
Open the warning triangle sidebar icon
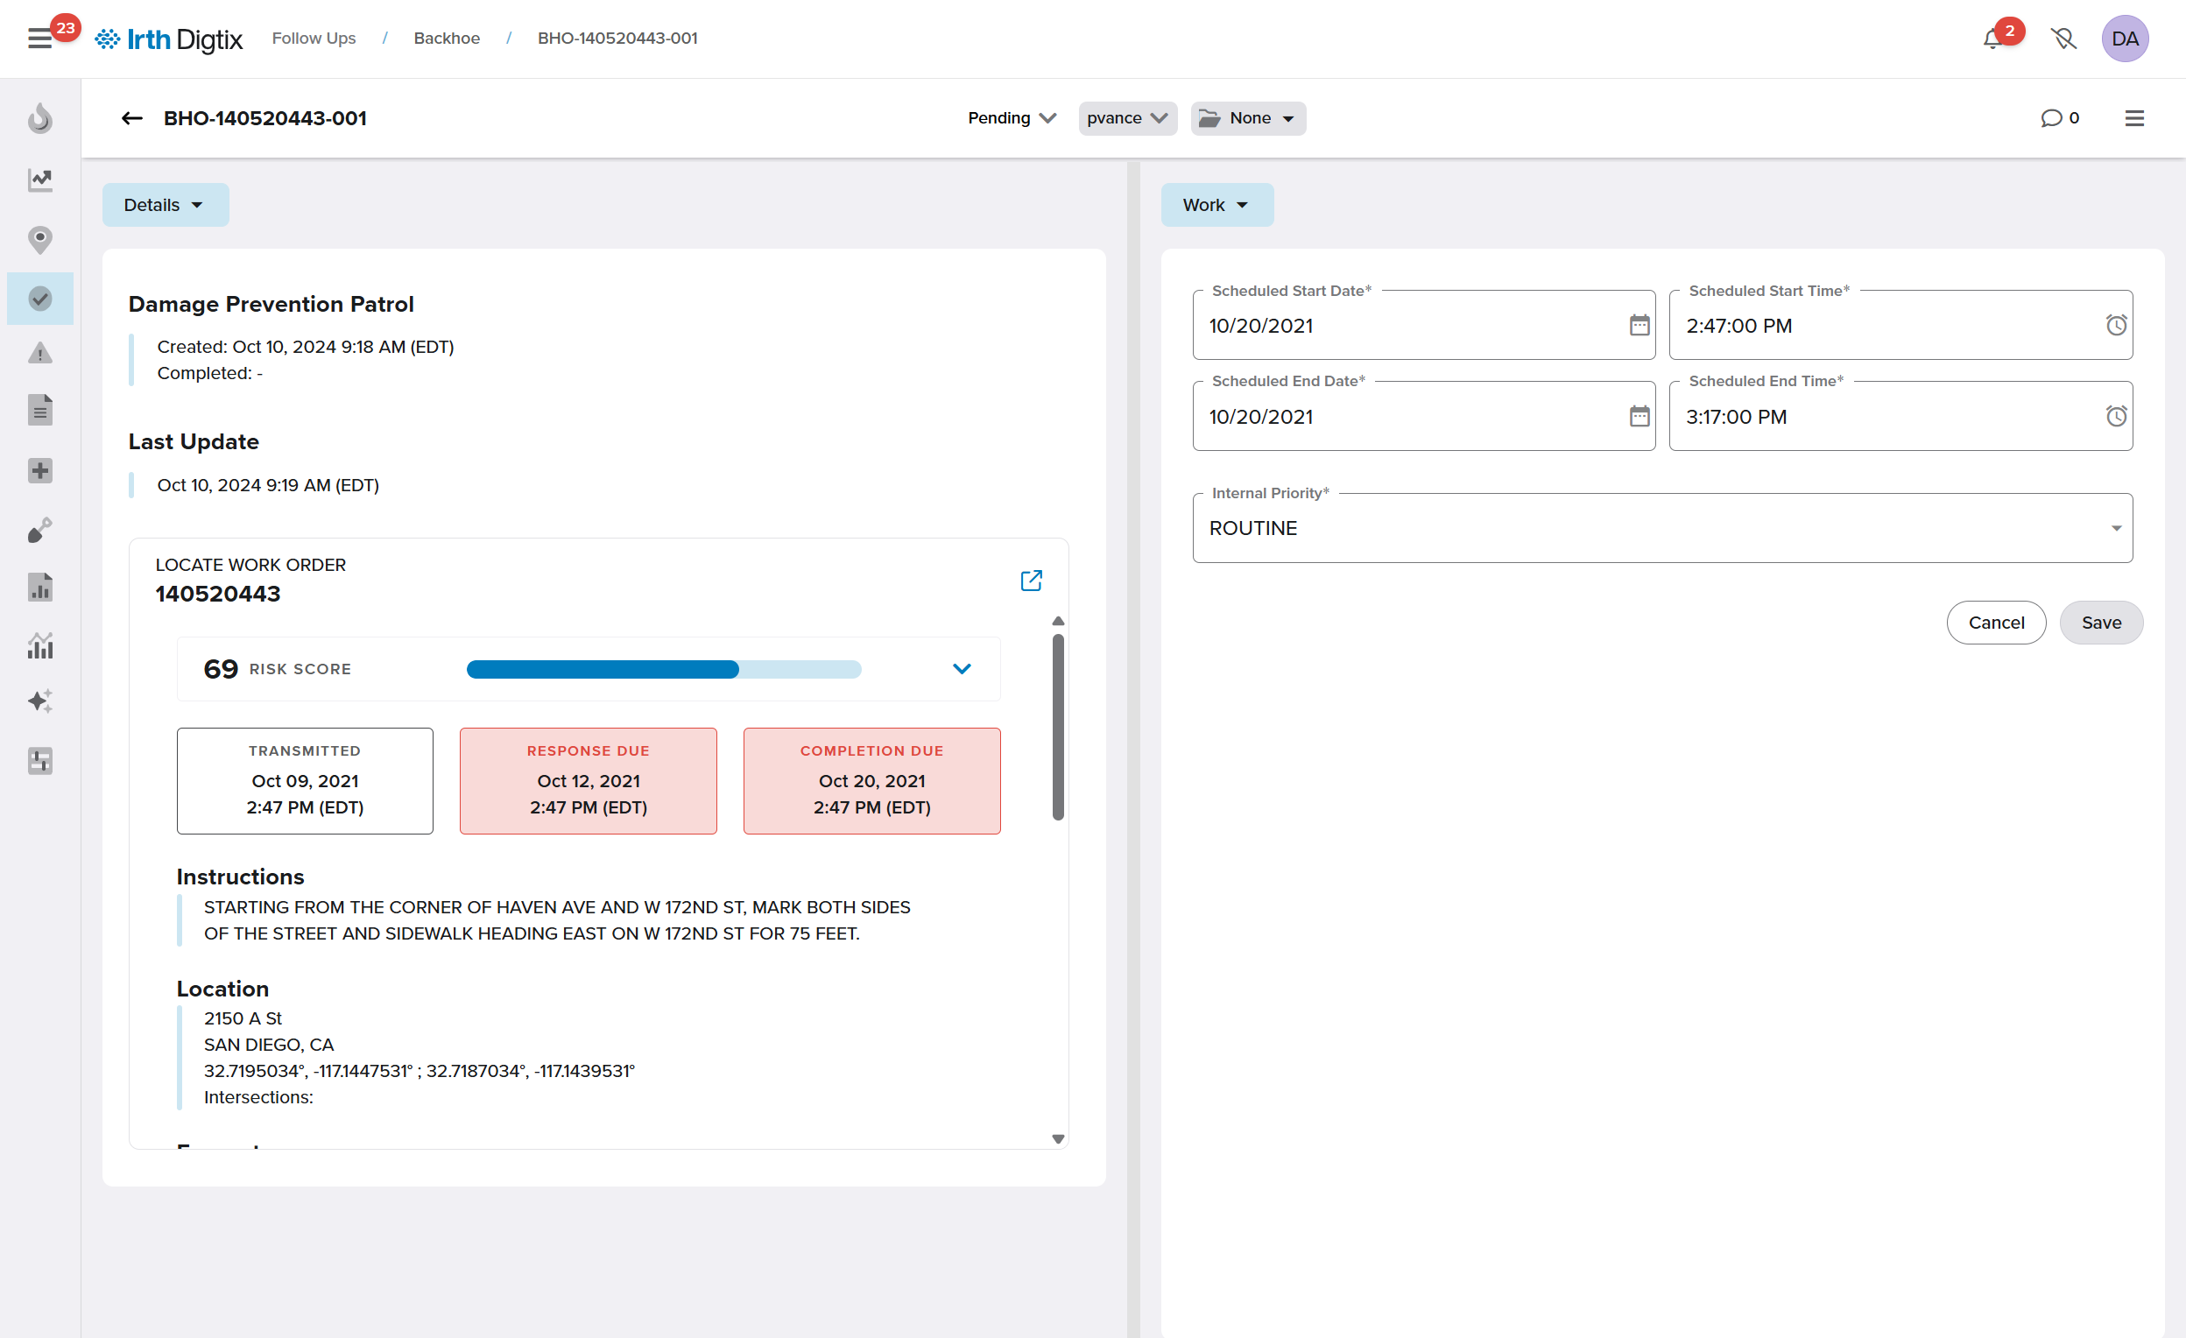coord(40,353)
